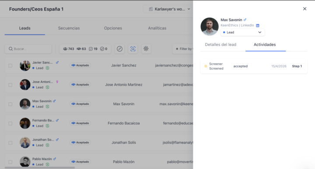Check Fernando Bacaicoa row checkbox
This screenshot has height=169, width=315.
click(x=10, y=123)
